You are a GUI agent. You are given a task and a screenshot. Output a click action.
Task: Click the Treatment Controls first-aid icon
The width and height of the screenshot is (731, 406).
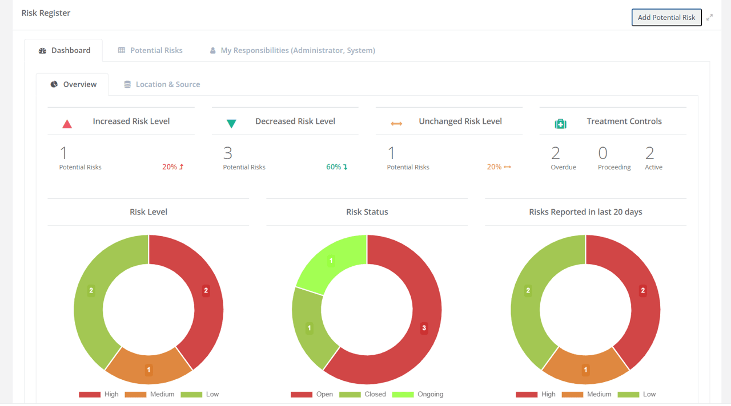pos(560,122)
